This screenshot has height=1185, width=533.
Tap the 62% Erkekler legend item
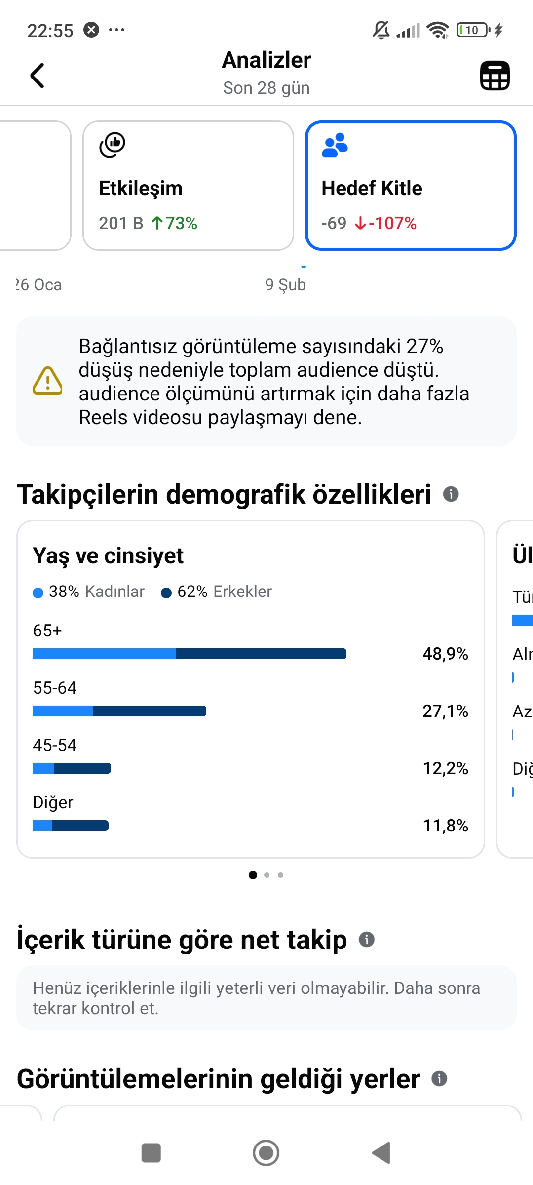217,592
